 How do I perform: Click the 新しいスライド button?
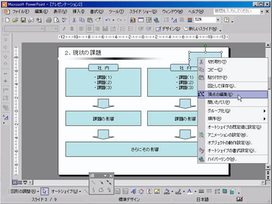(200, 29)
